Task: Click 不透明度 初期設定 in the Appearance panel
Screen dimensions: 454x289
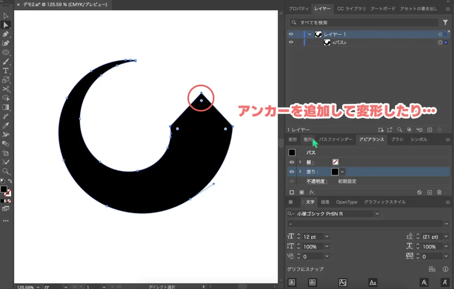Action: (347, 181)
